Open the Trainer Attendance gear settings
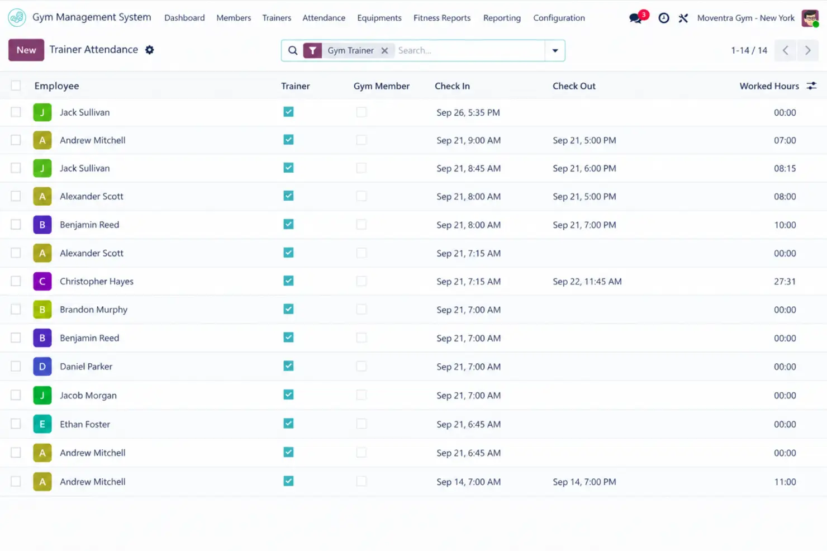Viewport: 827px width, 551px height. click(149, 50)
